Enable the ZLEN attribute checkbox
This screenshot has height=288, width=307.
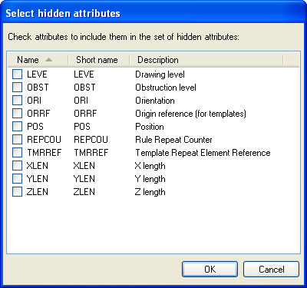(17, 192)
